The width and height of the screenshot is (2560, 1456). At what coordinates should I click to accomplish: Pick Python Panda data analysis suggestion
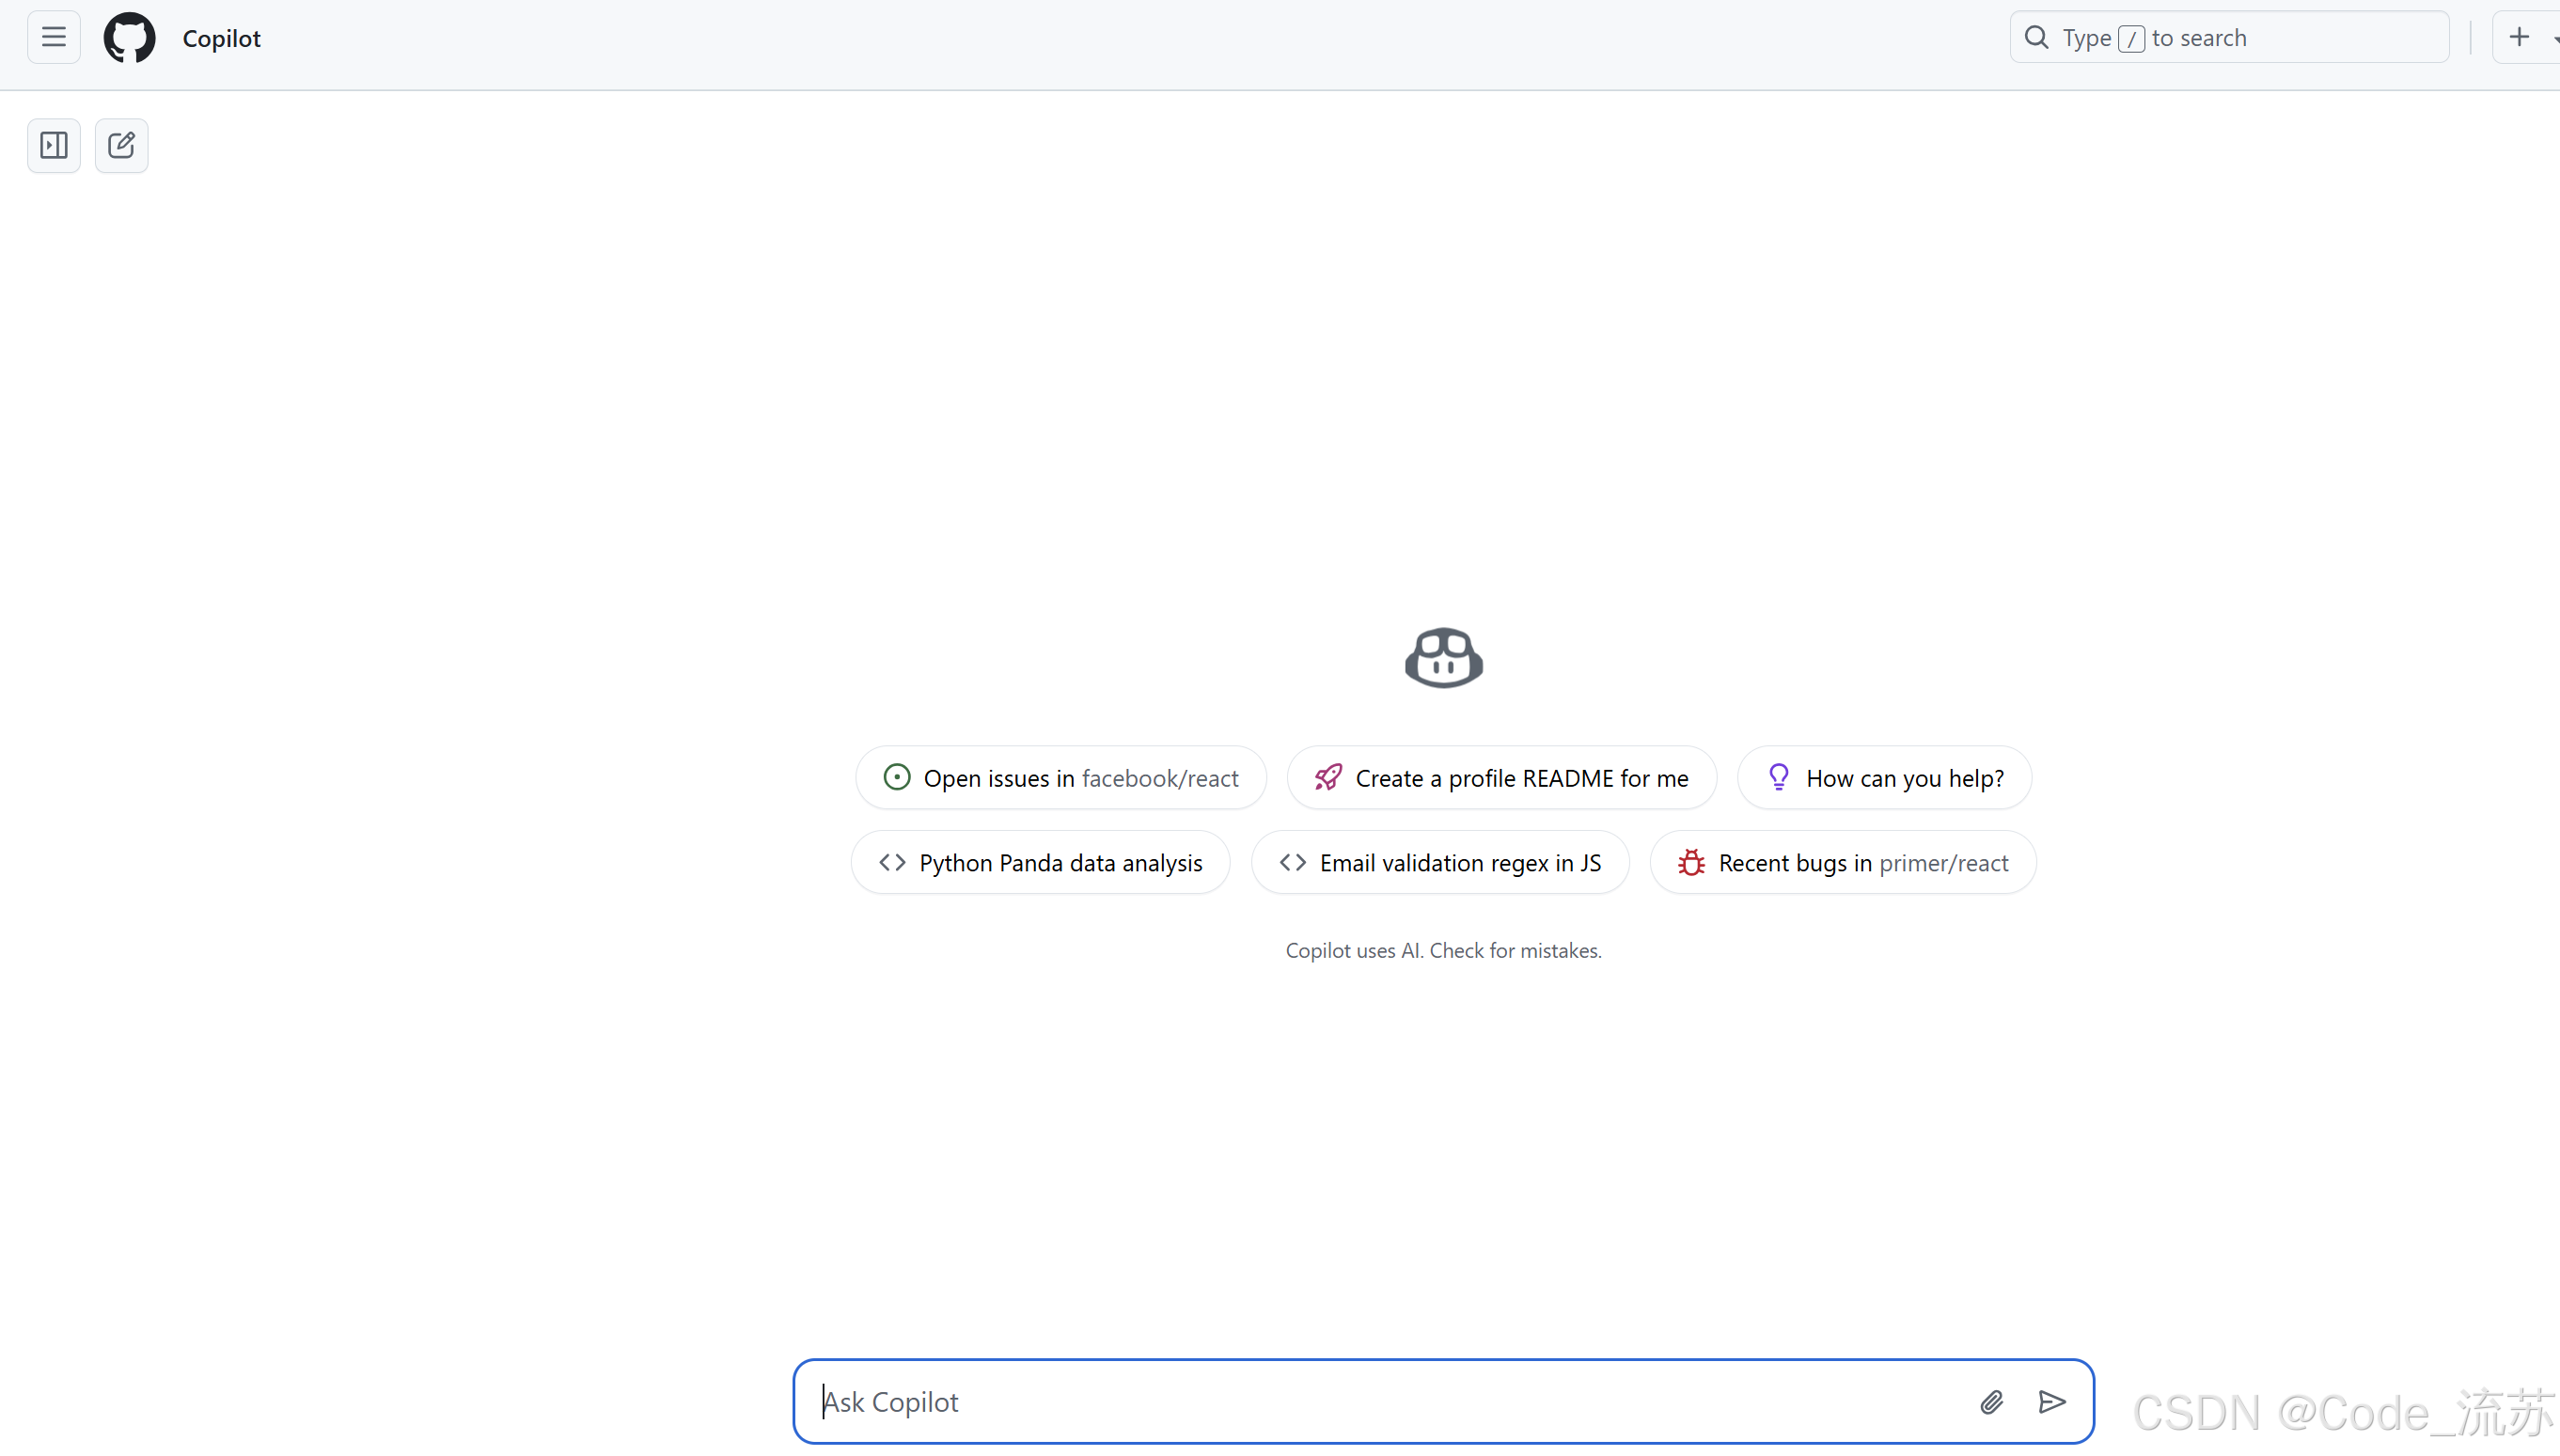[x=1040, y=863]
